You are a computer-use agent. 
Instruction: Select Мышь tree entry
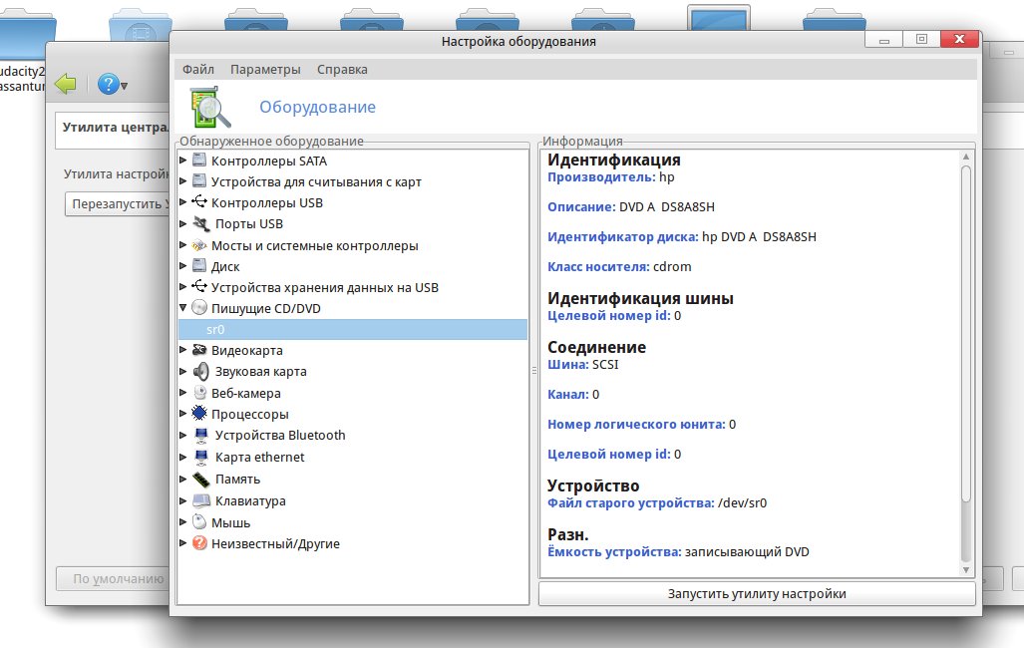click(230, 522)
